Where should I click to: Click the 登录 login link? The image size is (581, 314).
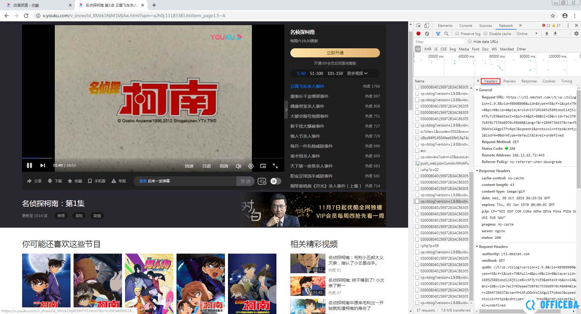click(x=143, y=181)
